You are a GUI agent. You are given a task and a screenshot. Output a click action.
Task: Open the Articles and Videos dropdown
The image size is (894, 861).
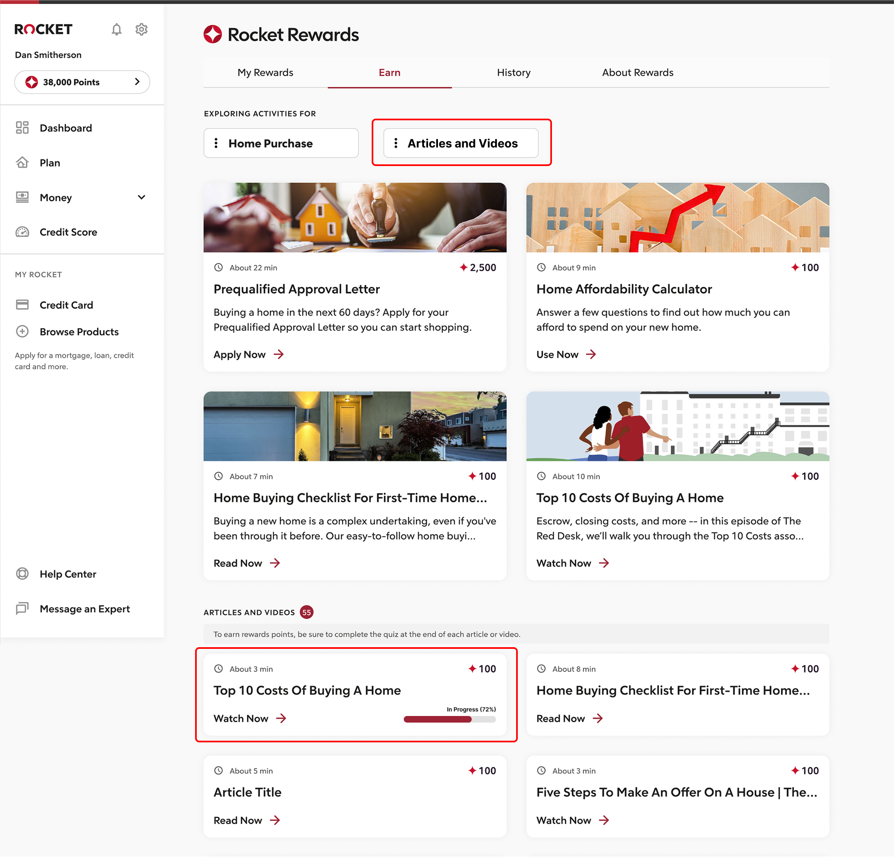[x=461, y=143]
